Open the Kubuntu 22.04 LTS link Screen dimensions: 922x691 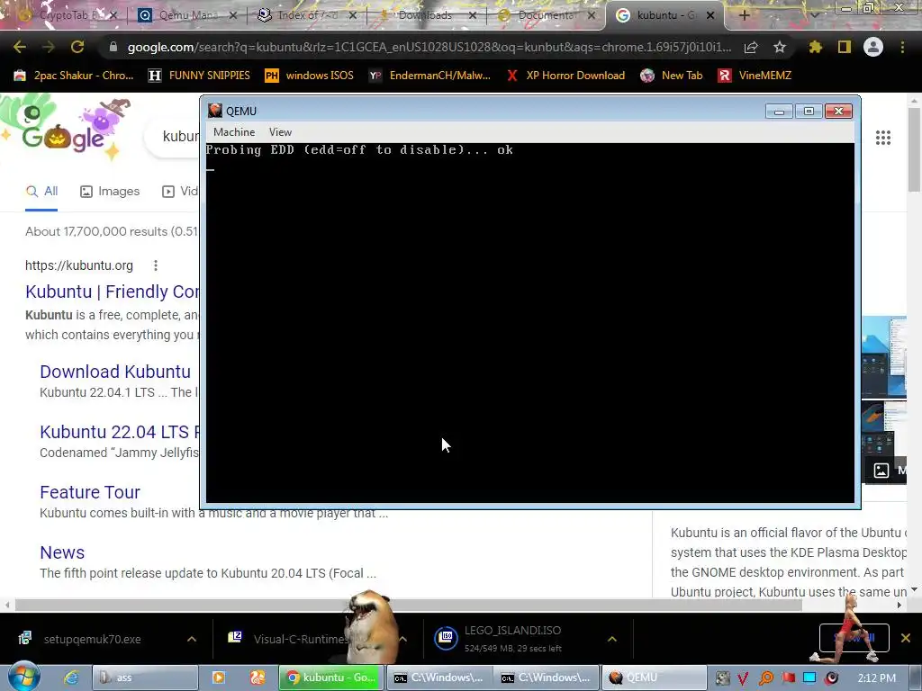click(x=120, y=432)
